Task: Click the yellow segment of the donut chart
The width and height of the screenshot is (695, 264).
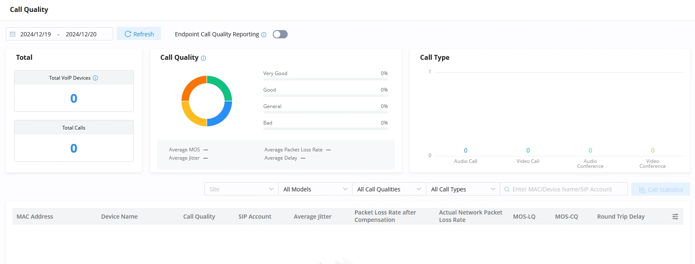Action: (x=191, y=116)
